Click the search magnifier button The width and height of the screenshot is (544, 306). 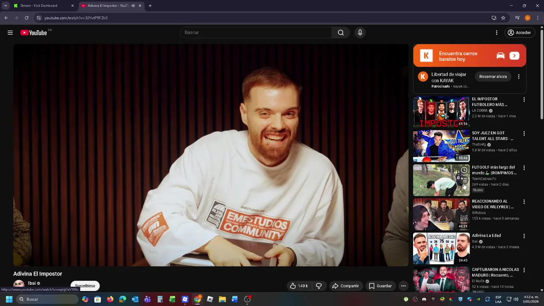tap(341, 33)
